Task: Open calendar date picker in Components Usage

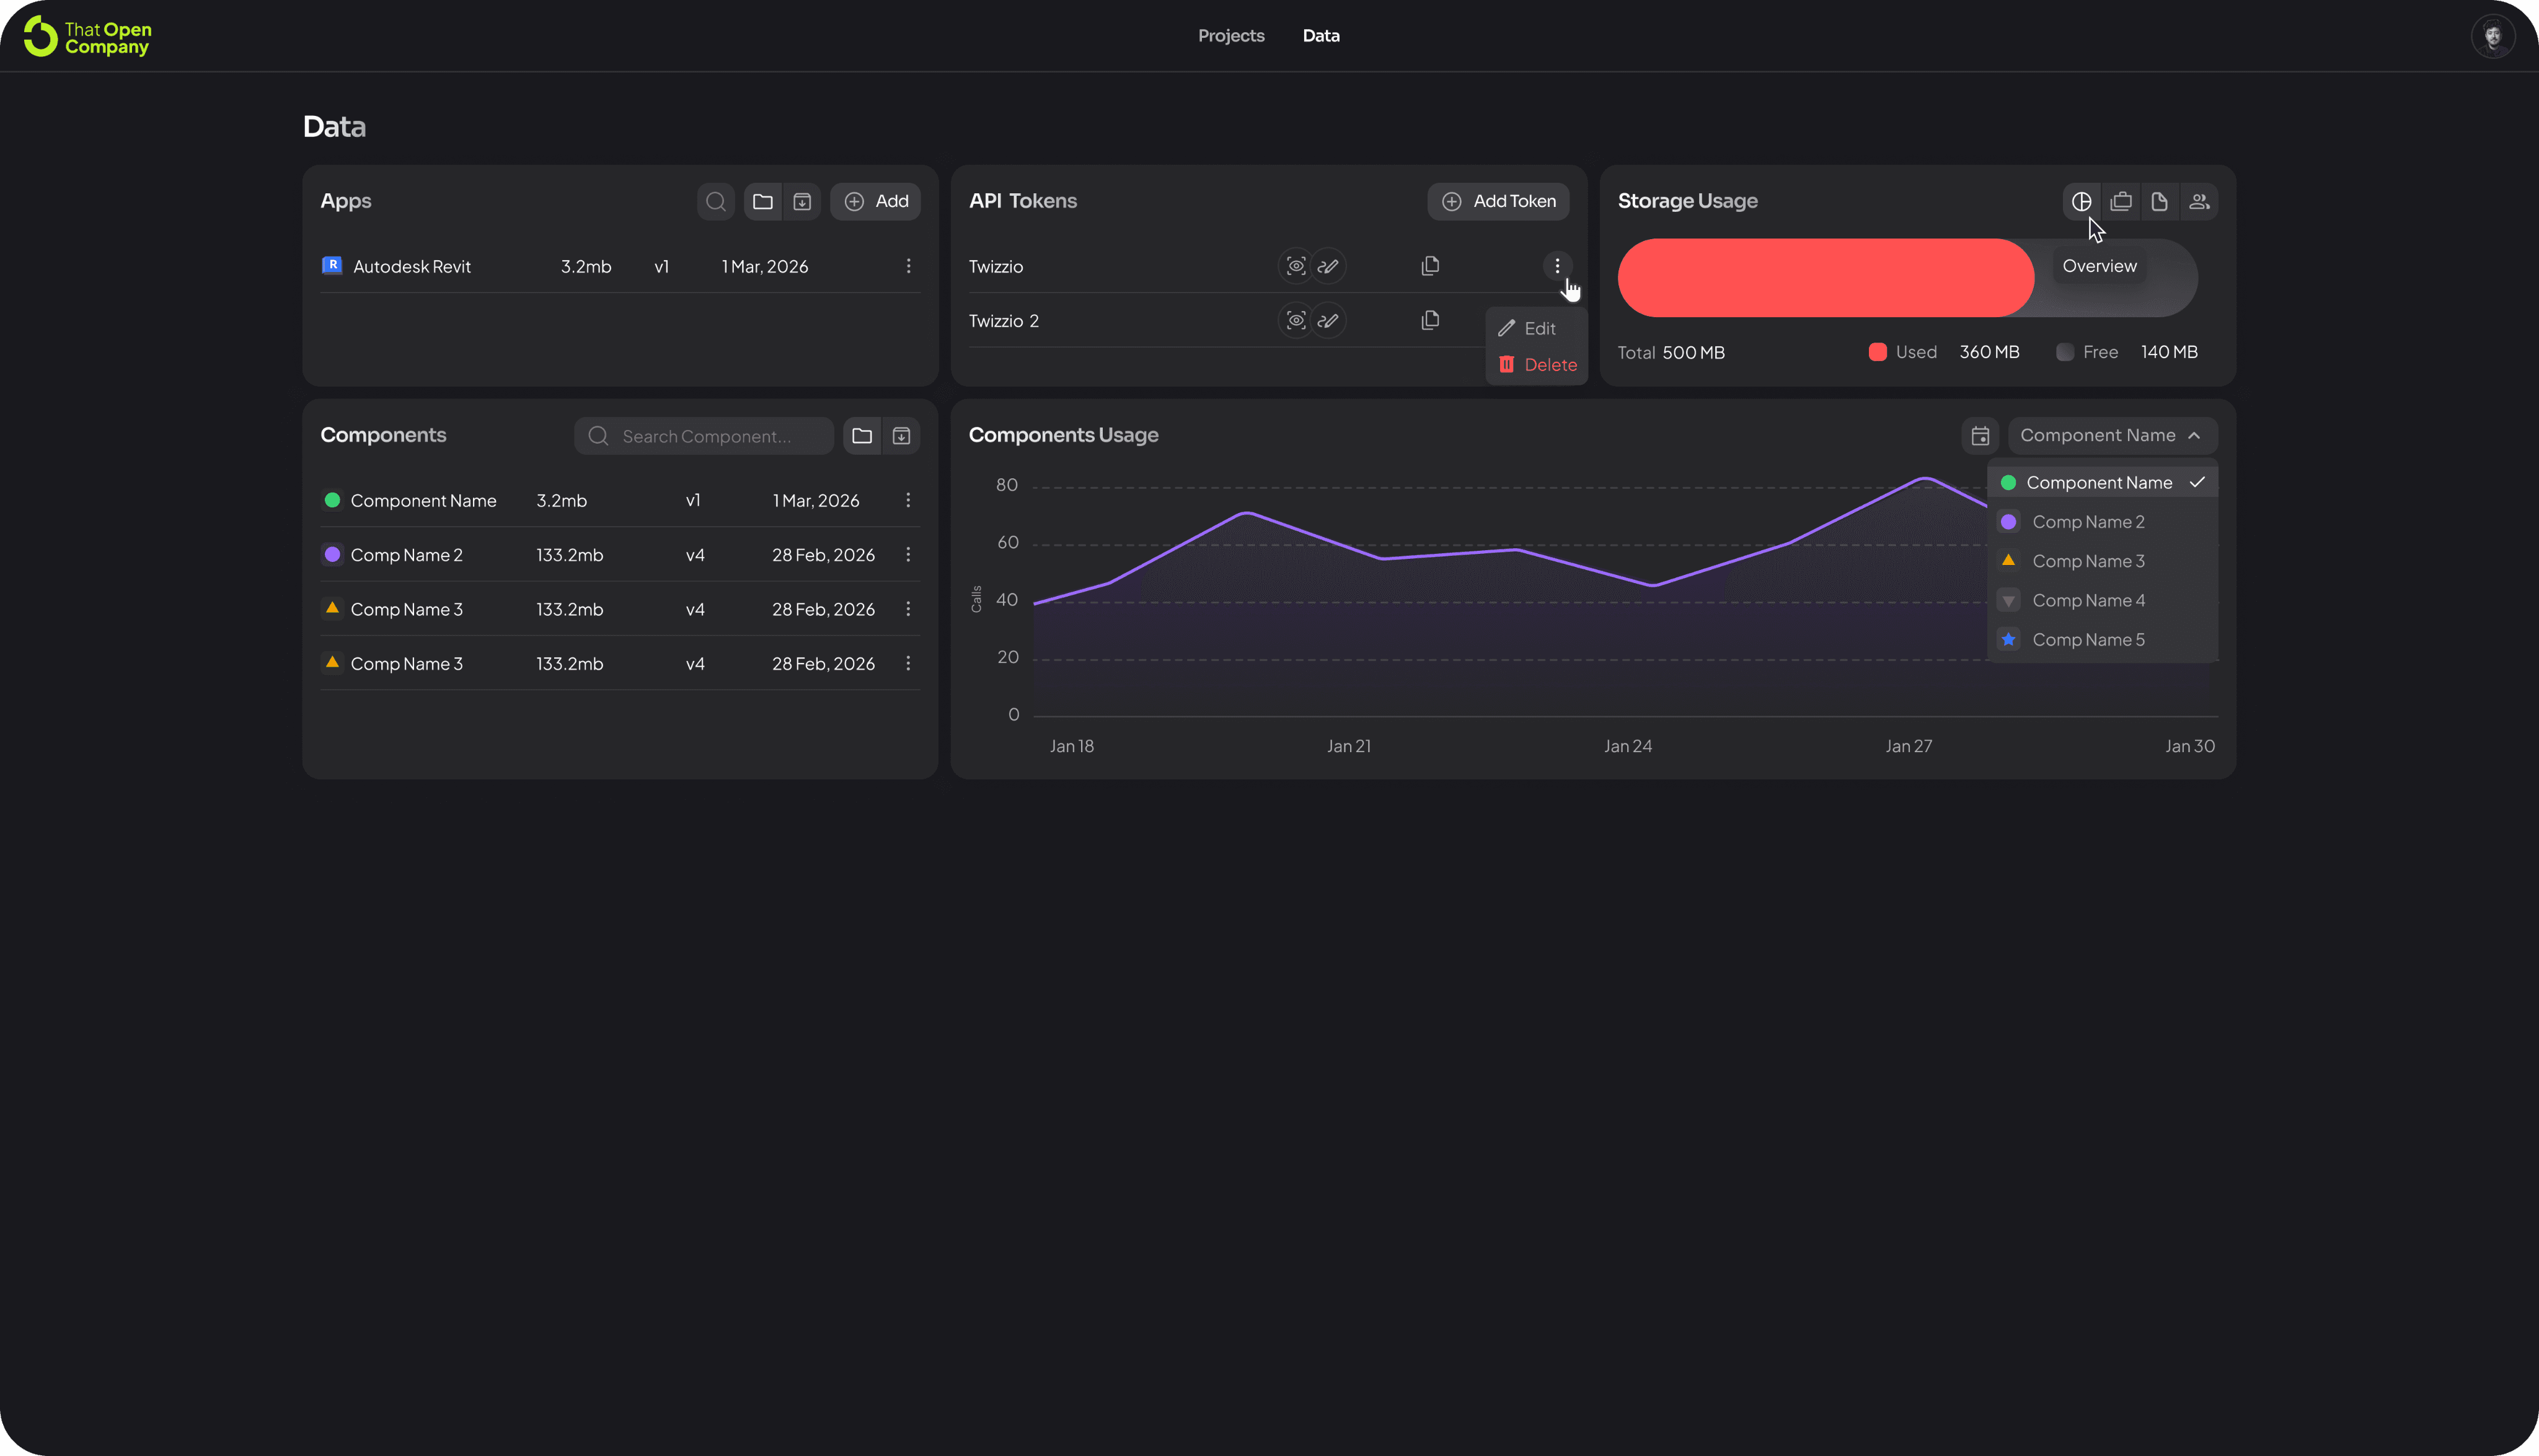Action: pos(1980,436)
